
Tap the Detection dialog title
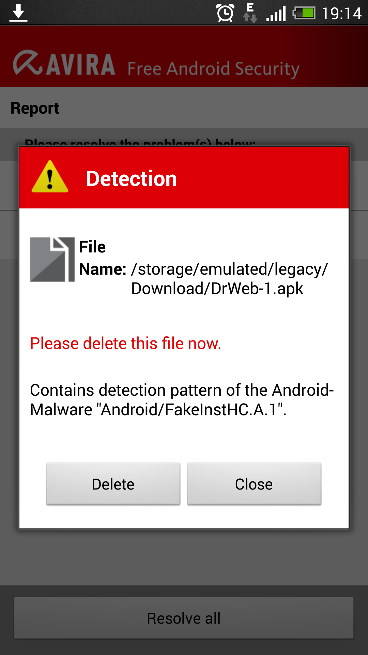[x=132, y=178]
